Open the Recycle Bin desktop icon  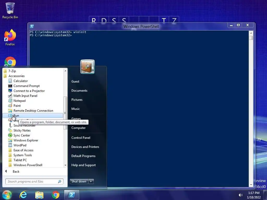10,10
